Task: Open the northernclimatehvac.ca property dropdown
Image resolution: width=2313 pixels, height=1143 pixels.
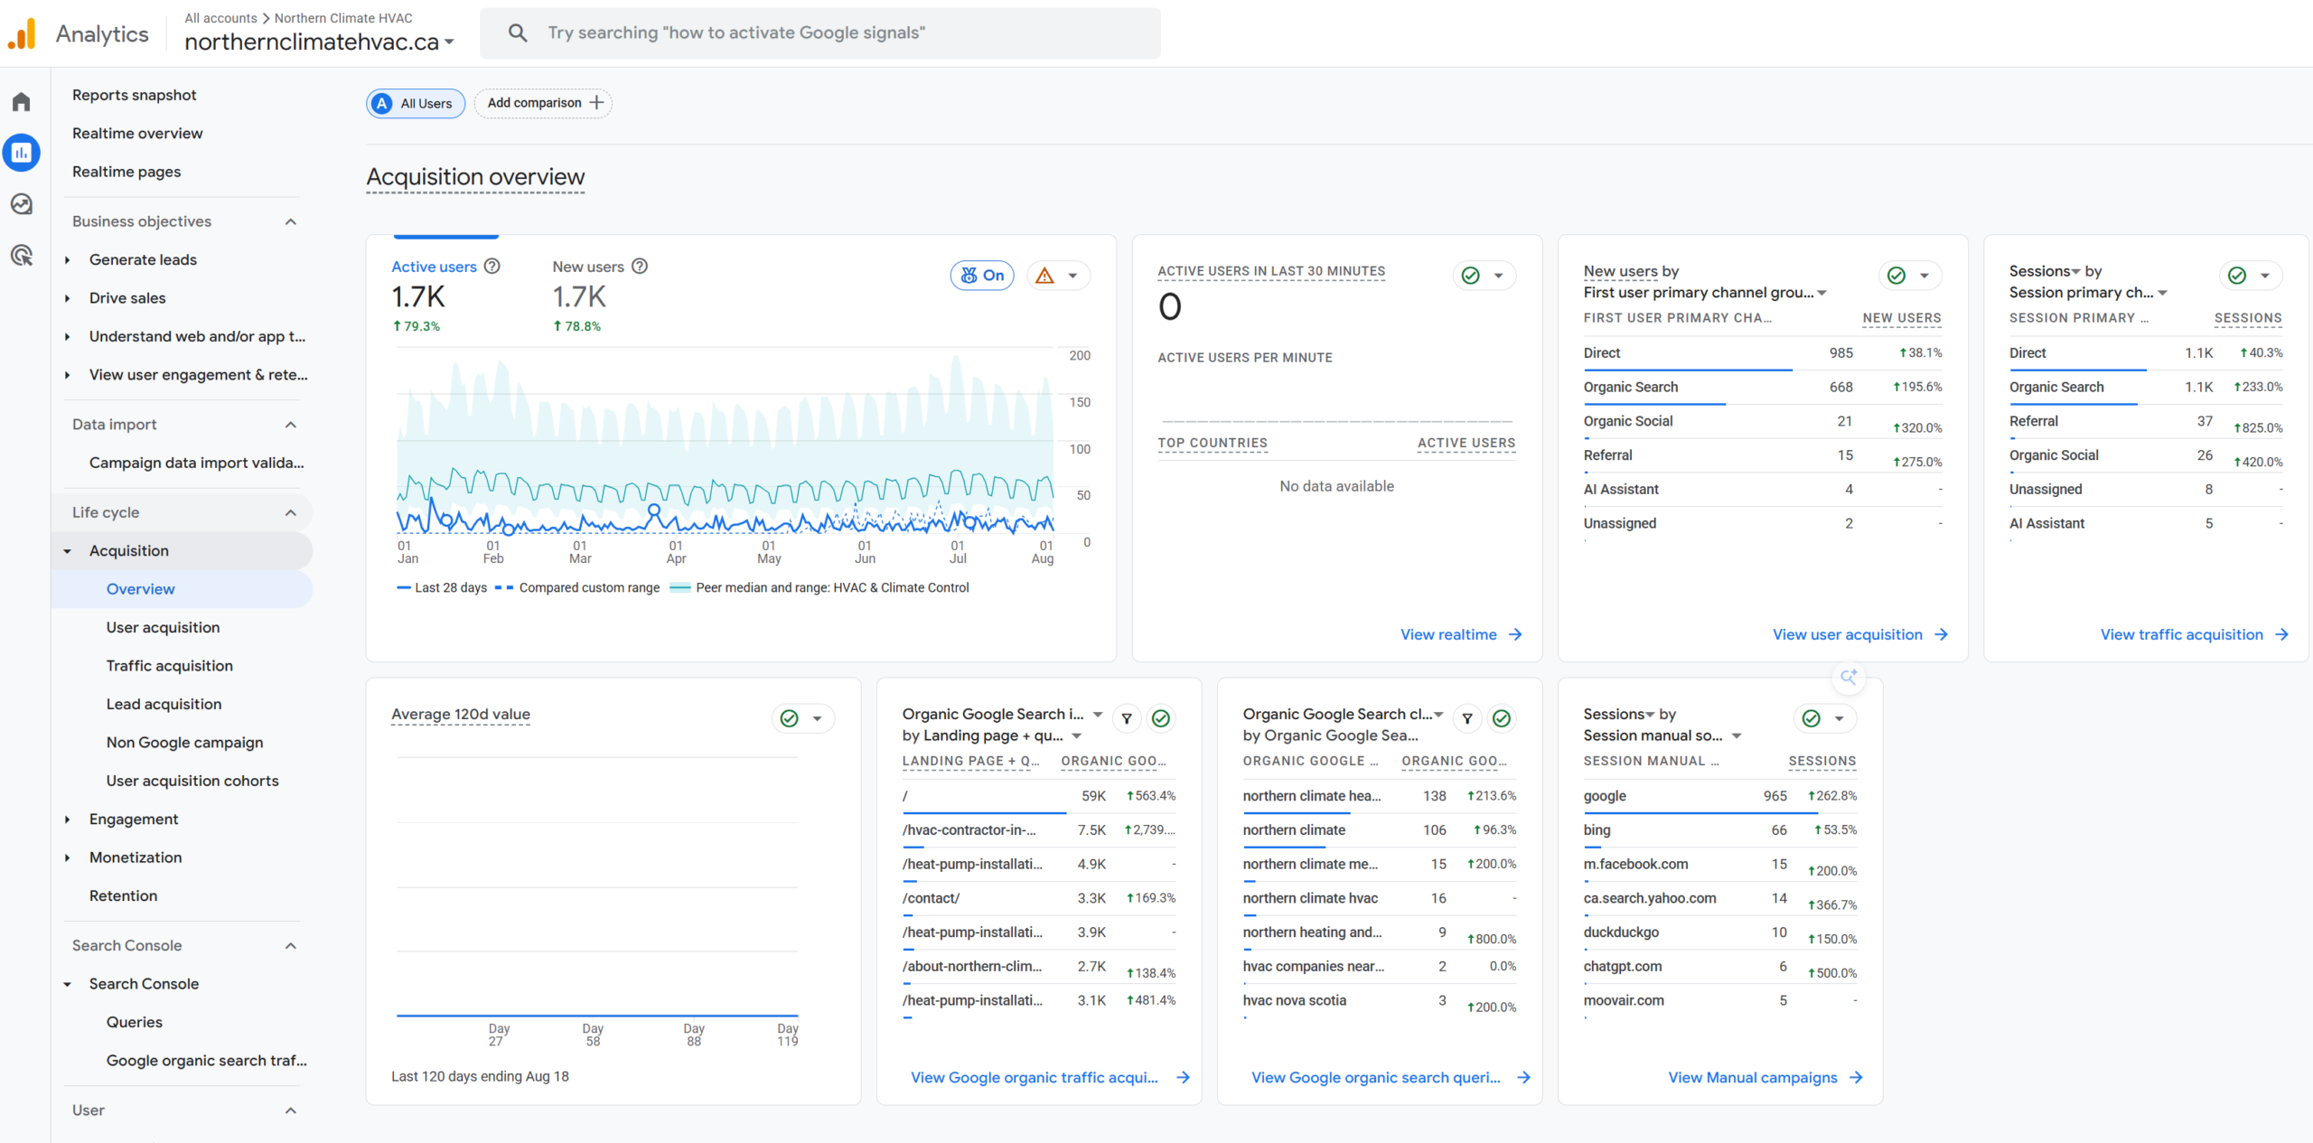Action: click(319, 42)
